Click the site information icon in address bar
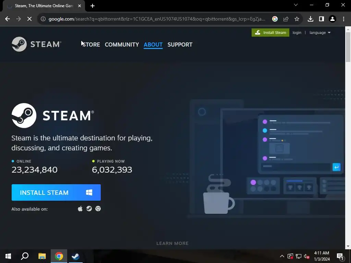Image resolution: width=351 pixels, height=263 pixels. pyautogui.click(x=43, y=19)
